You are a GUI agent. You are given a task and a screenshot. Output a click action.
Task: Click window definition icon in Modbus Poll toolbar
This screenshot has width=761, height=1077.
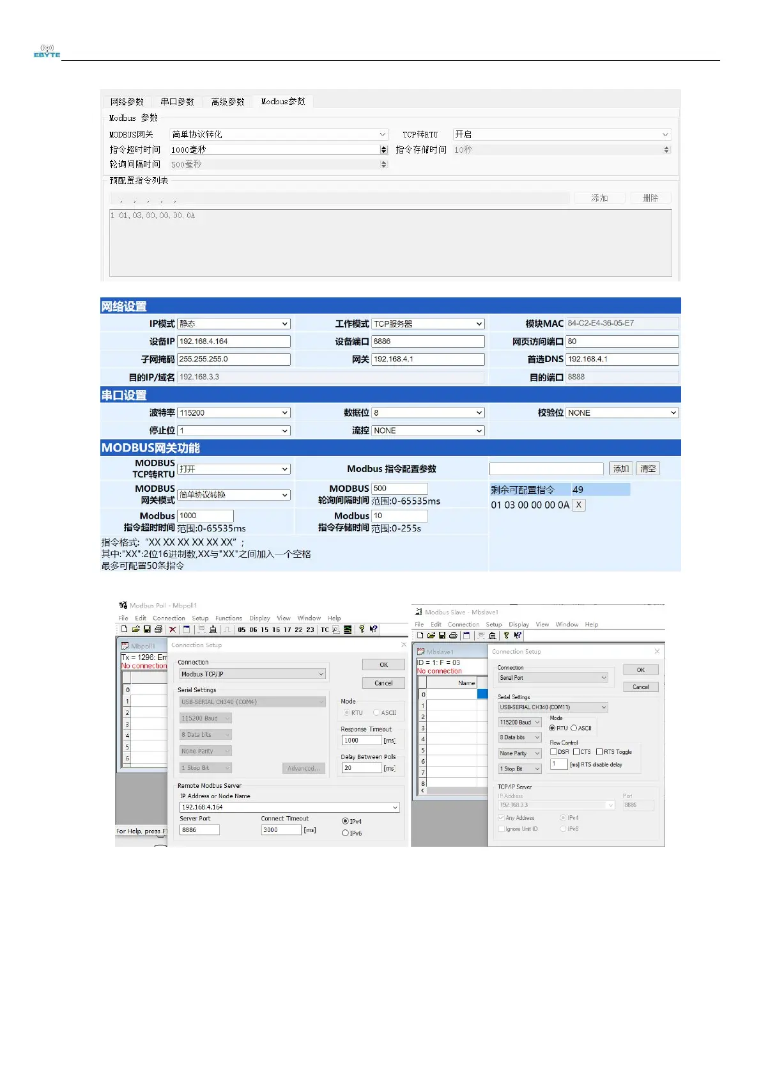[186, 630]
